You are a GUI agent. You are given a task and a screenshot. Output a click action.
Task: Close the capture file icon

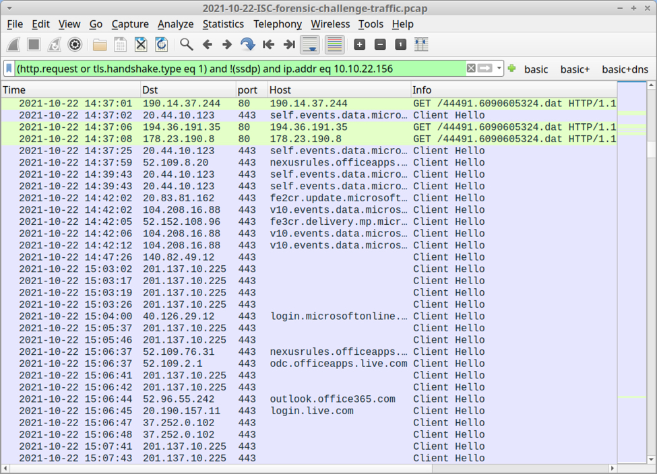[x=141, y=44]
